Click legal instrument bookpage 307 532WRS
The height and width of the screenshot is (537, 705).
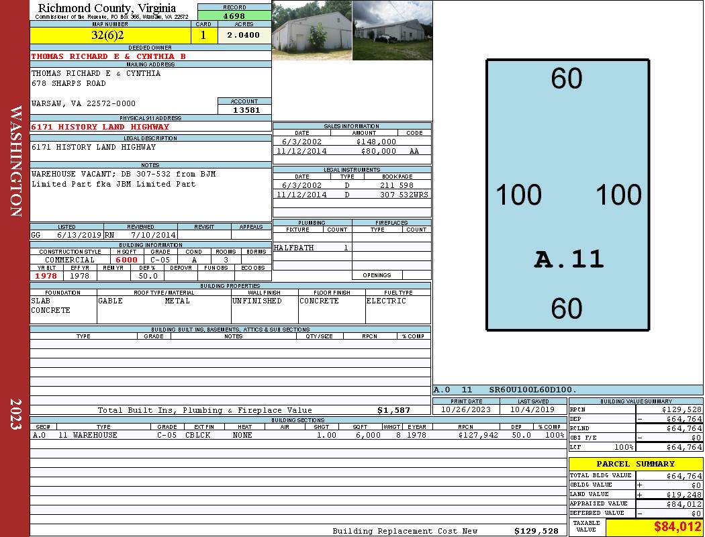pyautogui.click(x=404, y=195)
